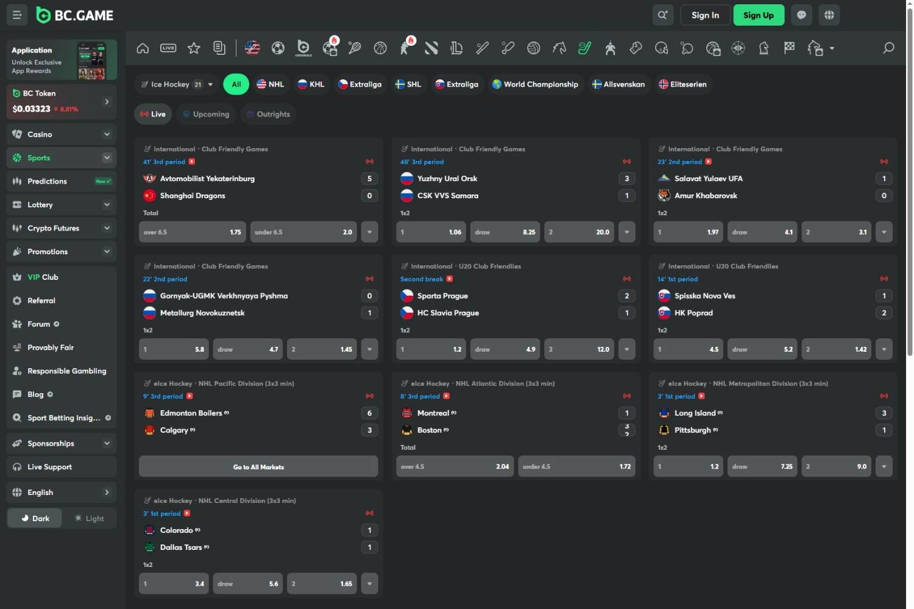The width and height of the screenshot is (914, 609).
Task: Expand more sports dropdown arrow in sports bar
Action: pyautogui.click(x=832, y=48)
